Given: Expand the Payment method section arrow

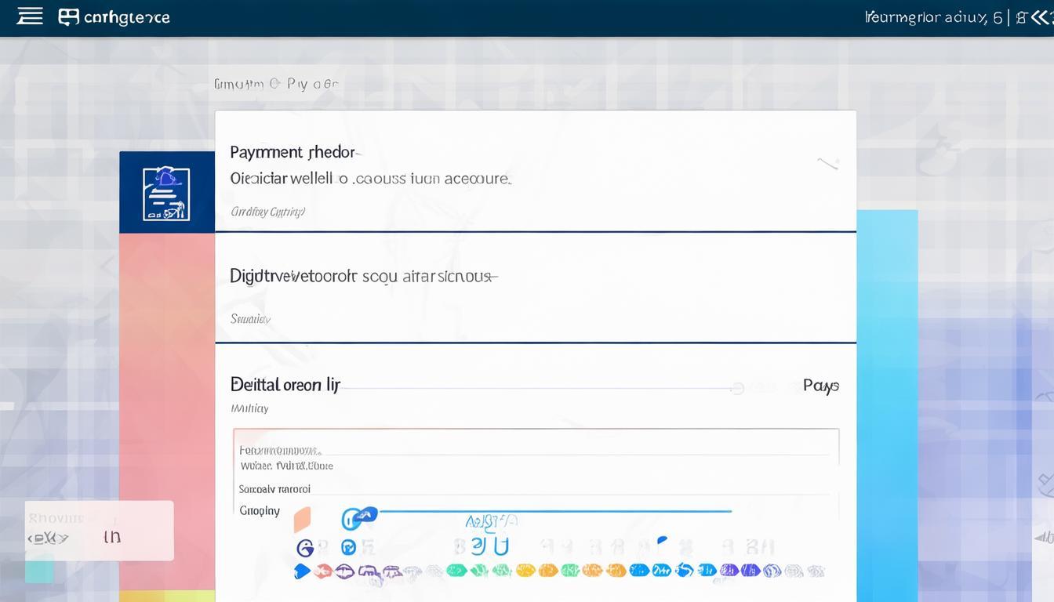Looking at the screenshot, I should tap(827, 163).
